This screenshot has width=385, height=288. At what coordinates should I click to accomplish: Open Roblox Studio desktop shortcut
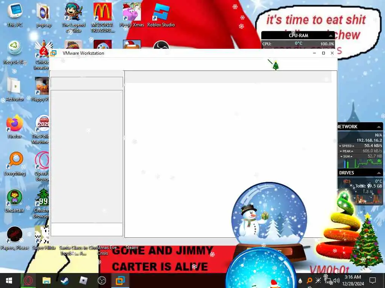161,14
